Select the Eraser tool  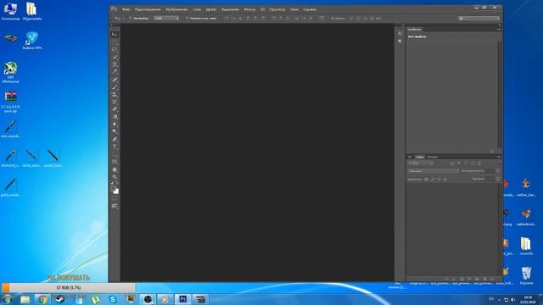tap(115, 109)
